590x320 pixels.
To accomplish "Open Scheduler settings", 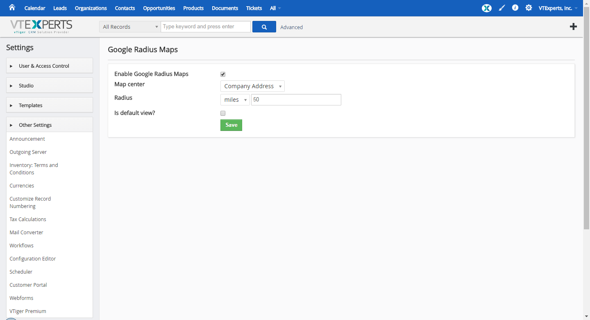I will (21, 272).
